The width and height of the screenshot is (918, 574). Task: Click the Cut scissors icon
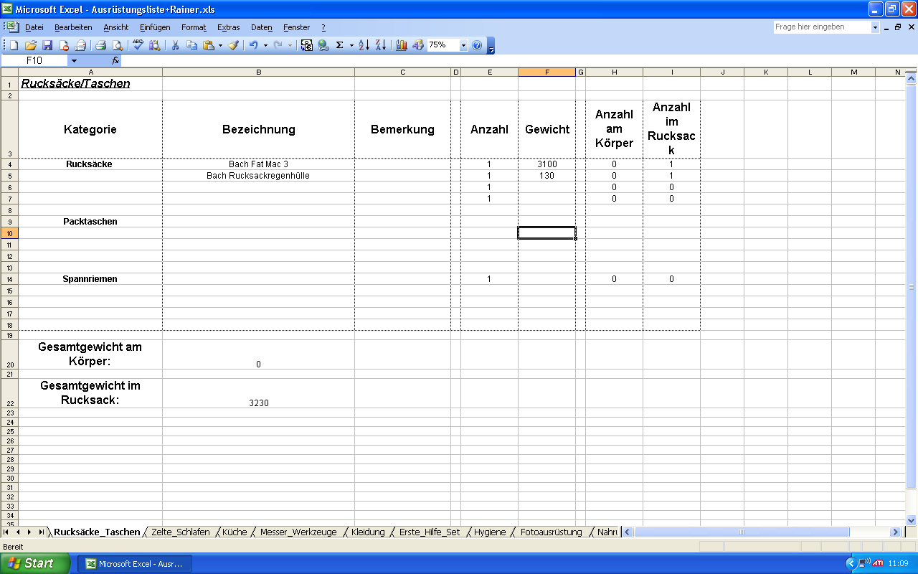click(174, 45)
